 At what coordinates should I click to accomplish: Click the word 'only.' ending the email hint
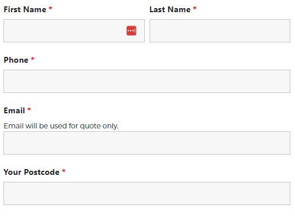111,126
